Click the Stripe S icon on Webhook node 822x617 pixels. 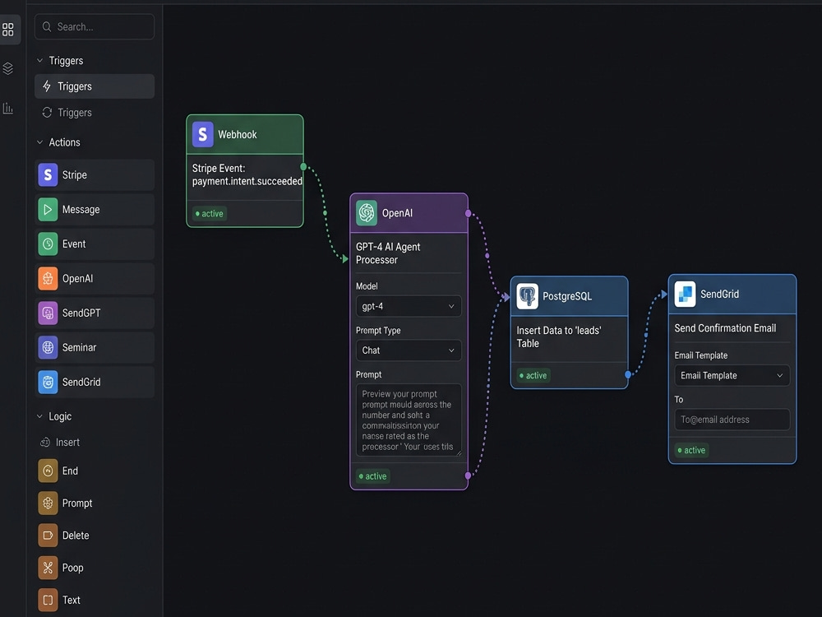coord(203,134)
